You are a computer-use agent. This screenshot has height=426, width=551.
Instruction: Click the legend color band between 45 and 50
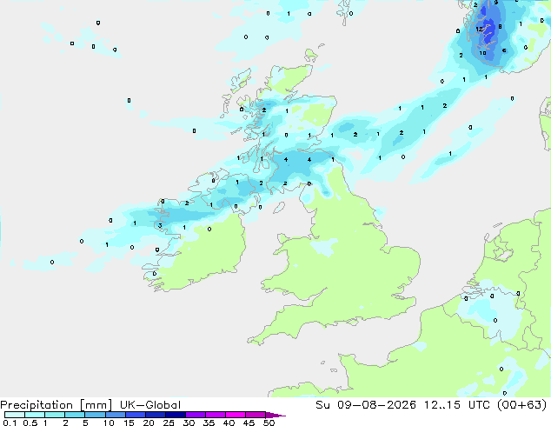click(x=256, y=415)
